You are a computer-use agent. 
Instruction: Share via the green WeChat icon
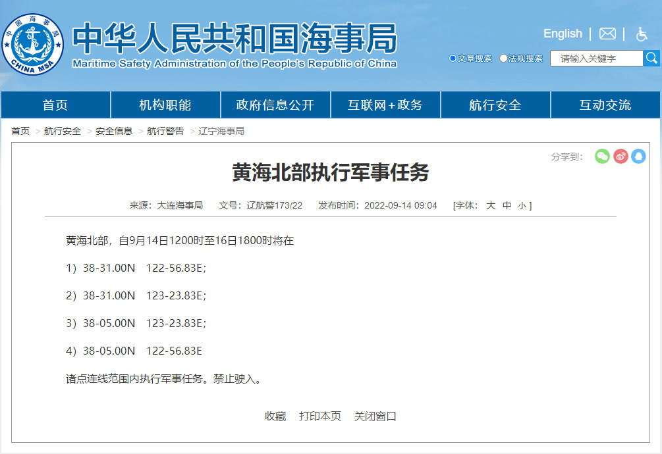click(x=602, y=157)
